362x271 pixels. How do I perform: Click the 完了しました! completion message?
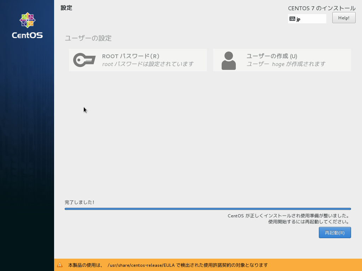(x=76, y=203)
